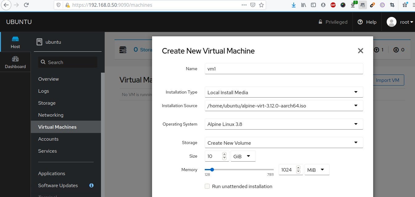
Task: Go to Logs in sidebar
Action: coord(43,91)
